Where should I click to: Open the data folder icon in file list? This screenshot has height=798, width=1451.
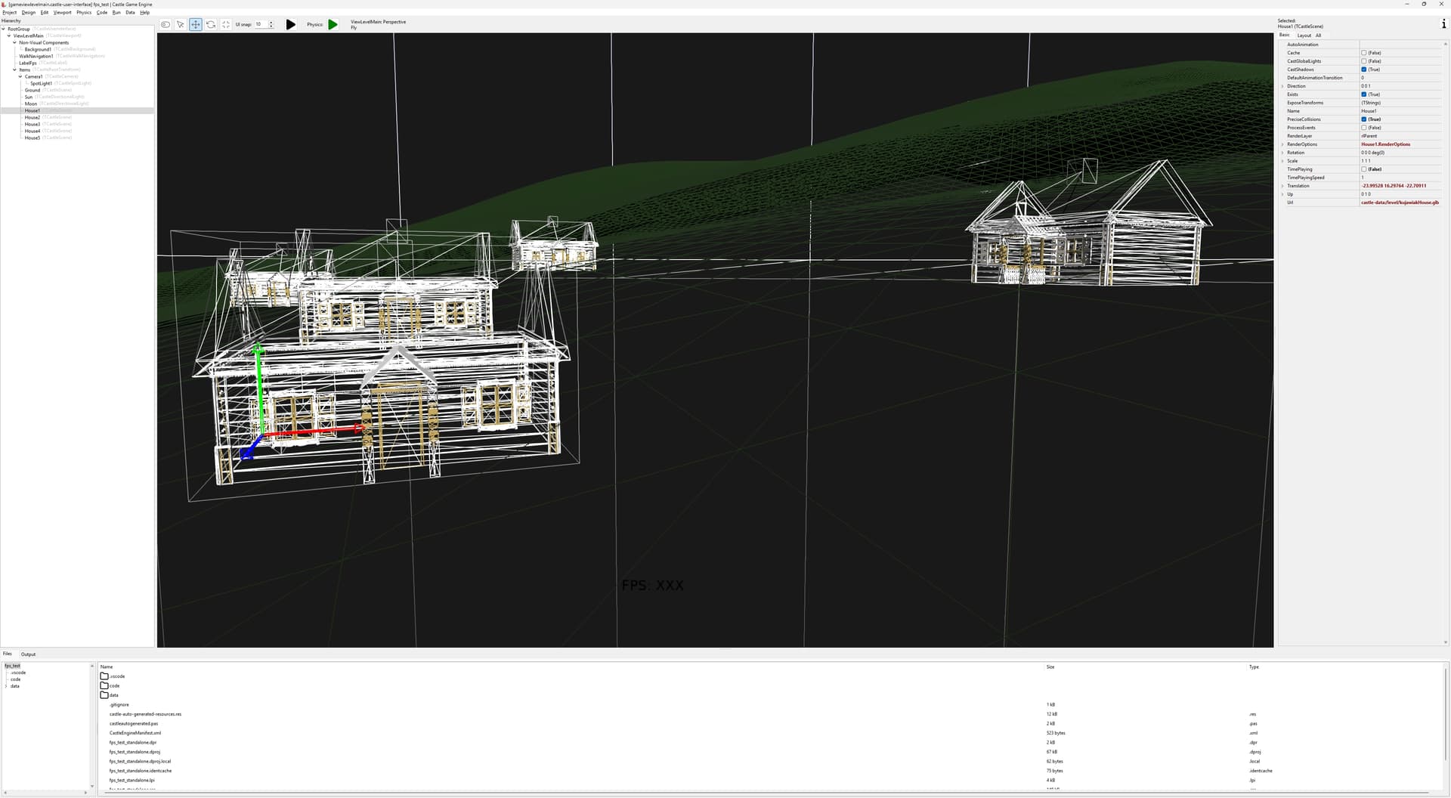point(104,694)
